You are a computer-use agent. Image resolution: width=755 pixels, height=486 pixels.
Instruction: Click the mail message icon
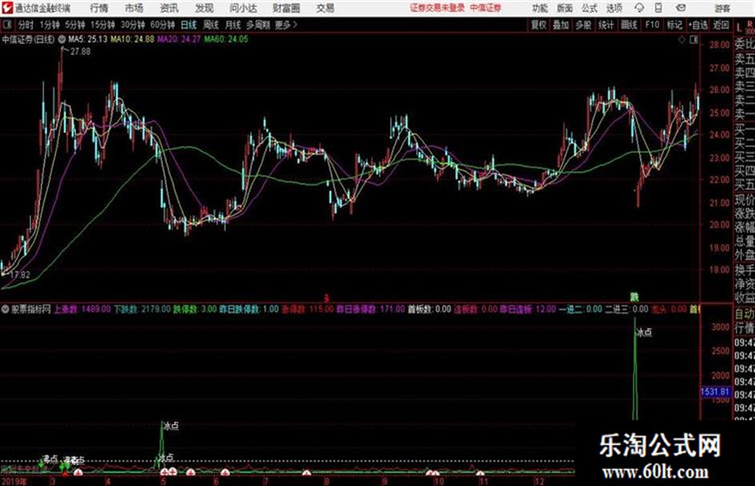[681, 8]
